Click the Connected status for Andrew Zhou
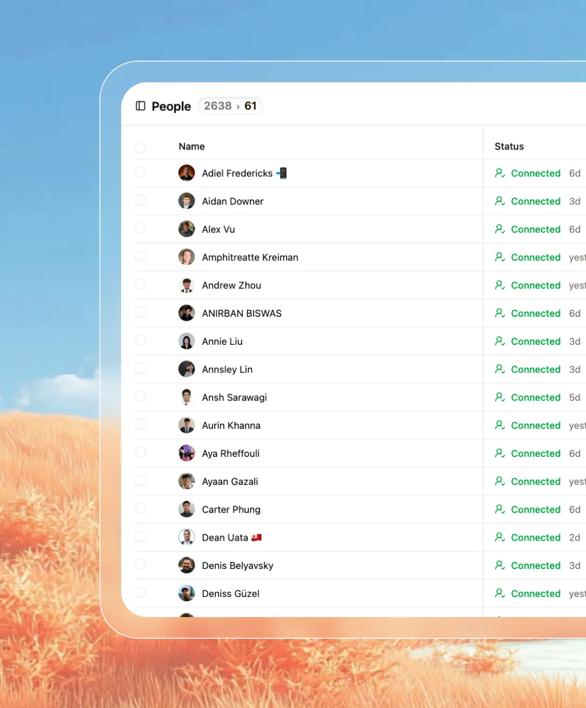 [536, 285]
